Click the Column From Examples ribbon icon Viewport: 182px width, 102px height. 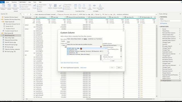tap(3, 7)
